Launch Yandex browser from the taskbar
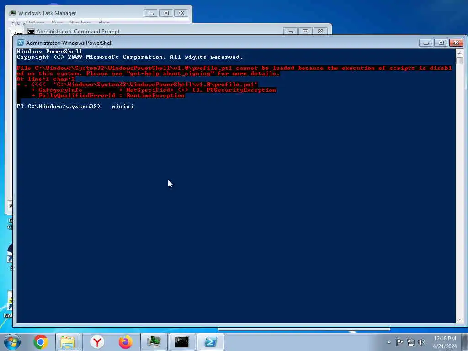This screenshot has width=468, height=351. click(x=97, y=342)
